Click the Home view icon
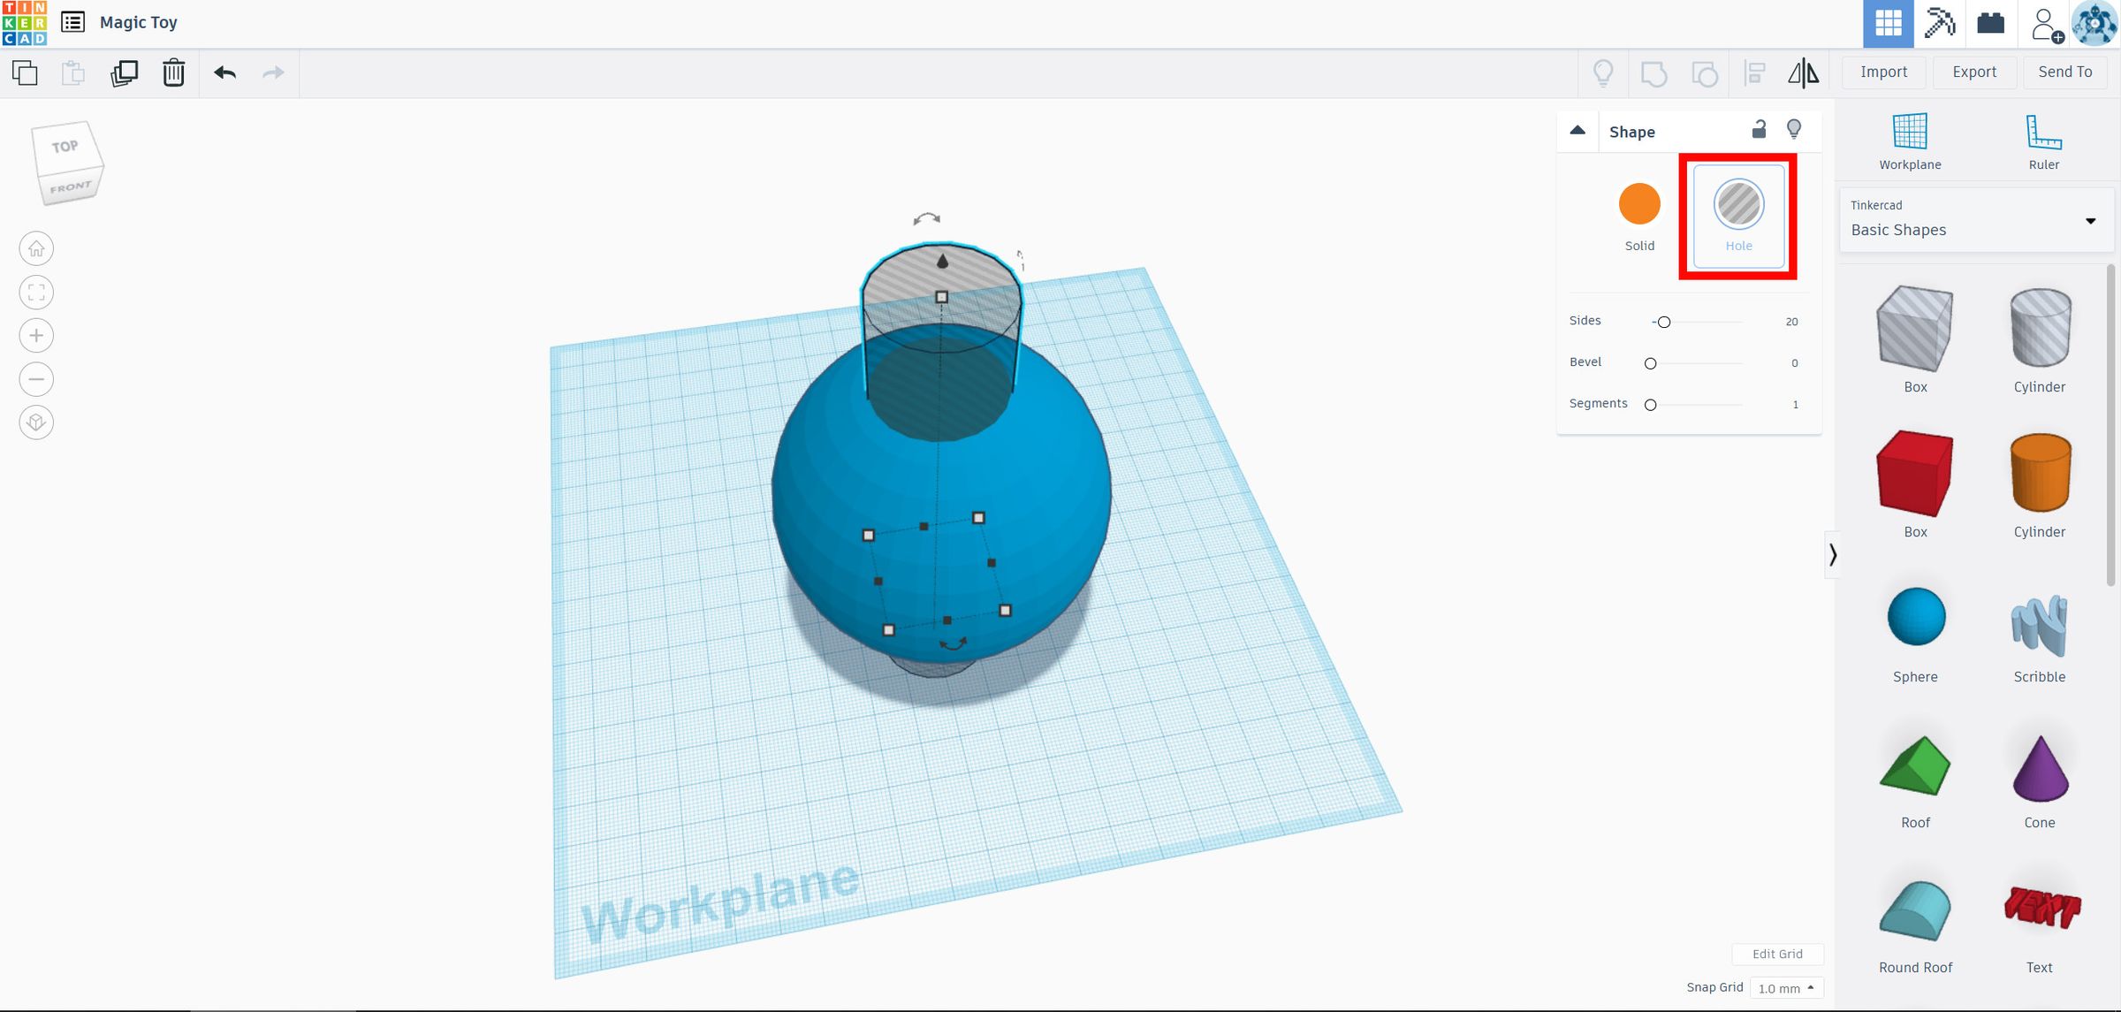 click(36, 249)
